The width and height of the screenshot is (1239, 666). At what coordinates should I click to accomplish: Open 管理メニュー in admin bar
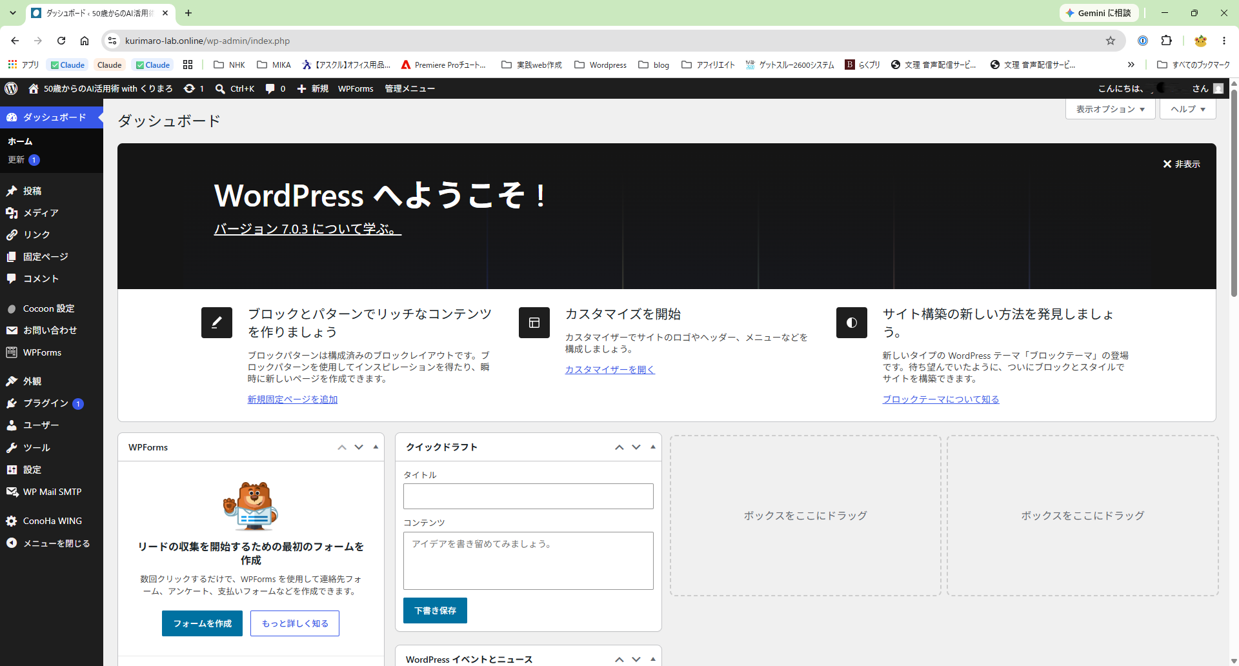pos(410,88)
